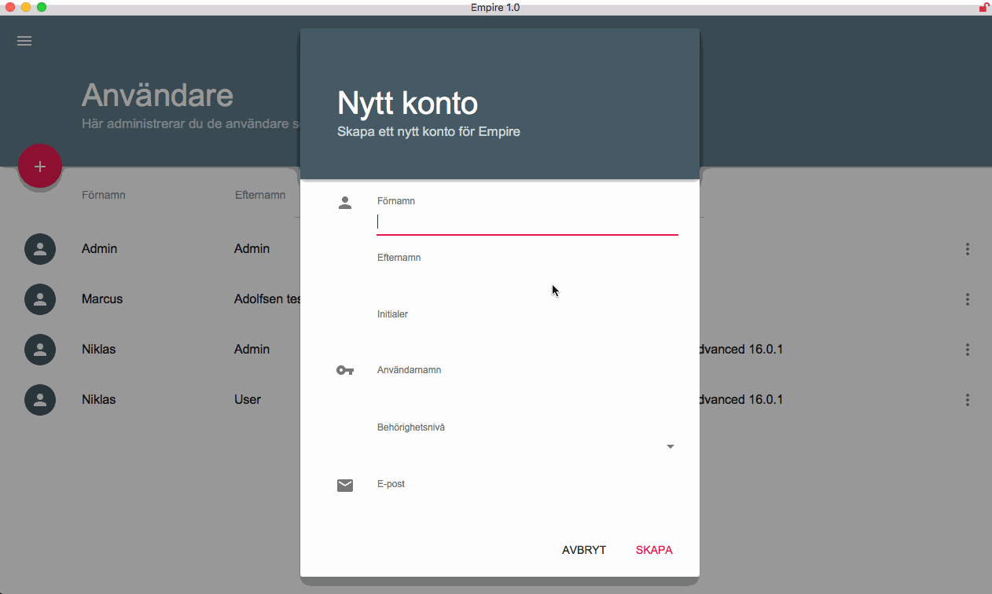992x594 pixels.
Task: Focus the E-post input field
Action: [x=527, y=504]
